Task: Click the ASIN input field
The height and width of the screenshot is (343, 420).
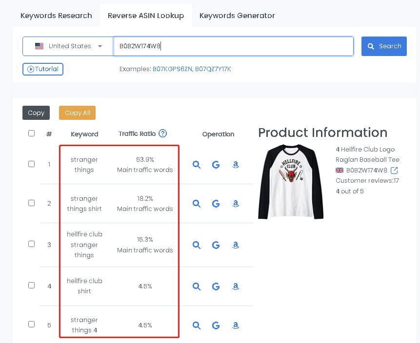Action: point(234,46)
